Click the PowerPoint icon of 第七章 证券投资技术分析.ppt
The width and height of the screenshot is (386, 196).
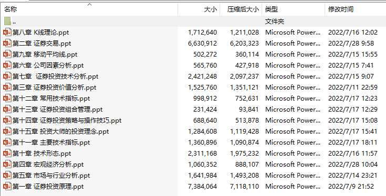(7, 77)
